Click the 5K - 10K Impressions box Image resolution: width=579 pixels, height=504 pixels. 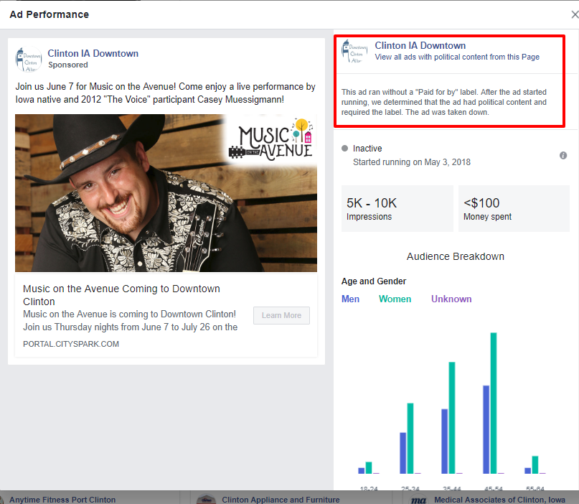(x=397, y=208)
